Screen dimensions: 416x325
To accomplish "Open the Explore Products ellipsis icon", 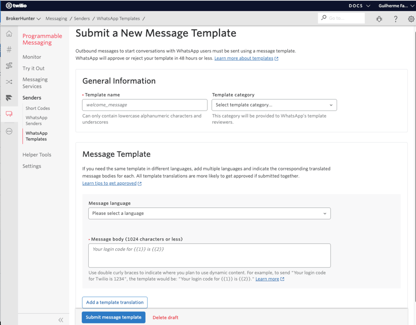I will (9, 131).
